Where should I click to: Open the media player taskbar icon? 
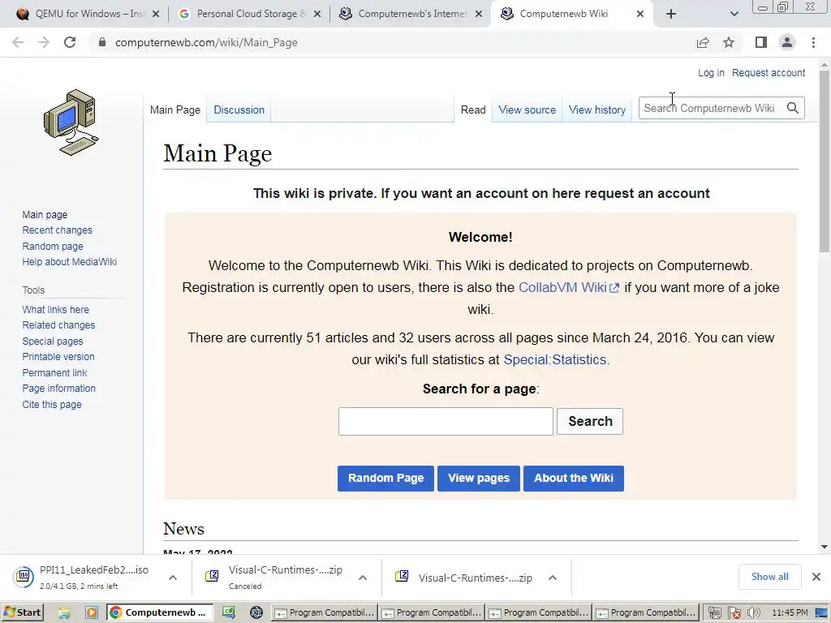click(92, 612)
